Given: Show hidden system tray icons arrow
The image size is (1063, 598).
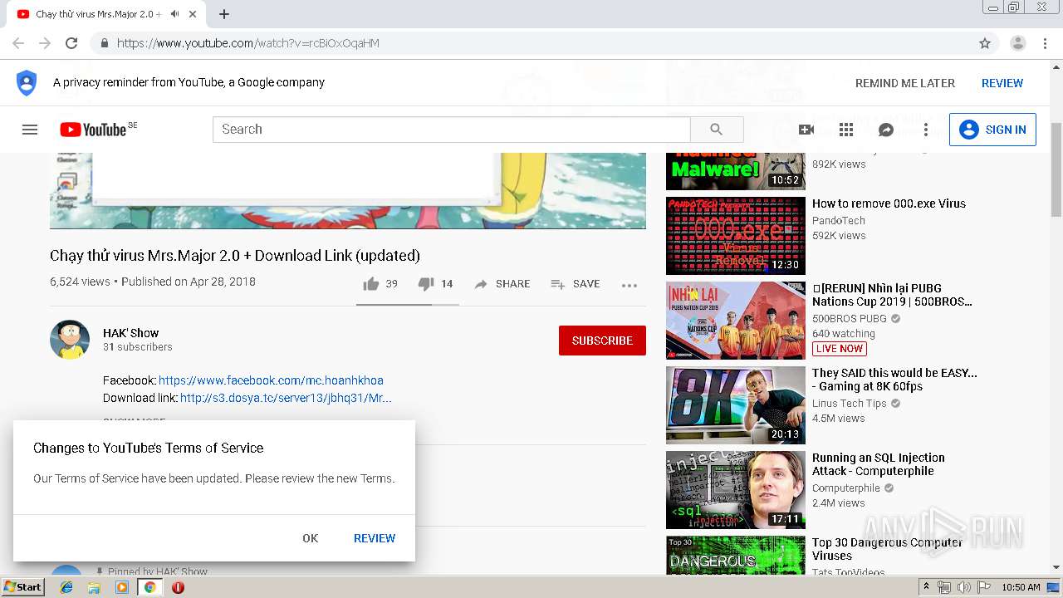Looking at the screenshot, I should tap(927, 587).
